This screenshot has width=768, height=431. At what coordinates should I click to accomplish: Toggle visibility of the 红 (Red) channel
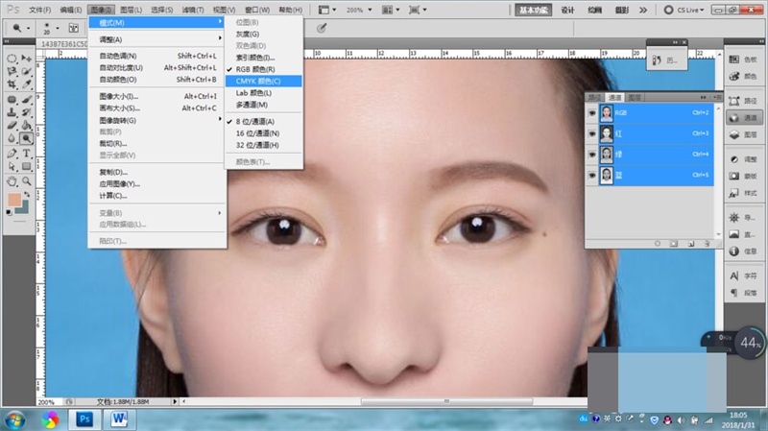click(592, 133)
